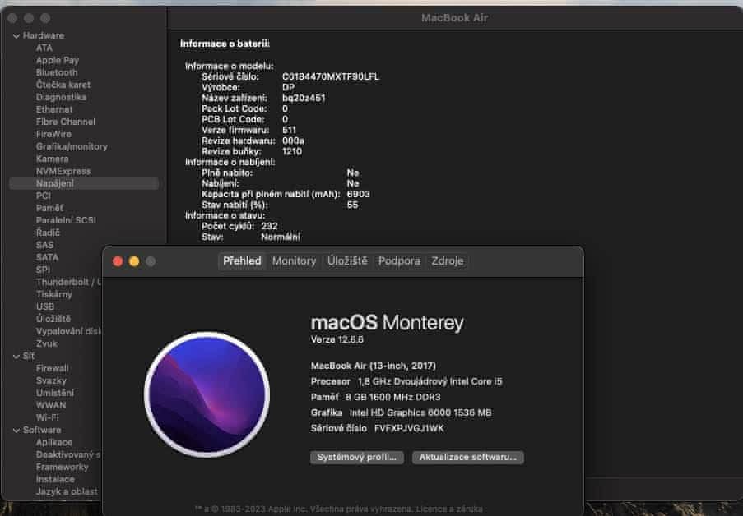
Task: Select SPI in the sidebar
Action: (43, 270)
